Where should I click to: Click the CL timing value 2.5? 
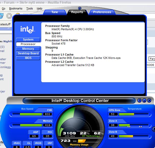coord(27,147)
